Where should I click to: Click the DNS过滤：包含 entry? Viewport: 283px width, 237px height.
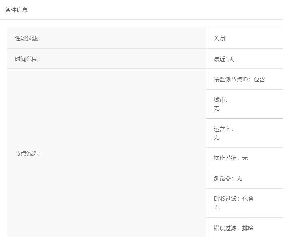[x=233, y=199]
